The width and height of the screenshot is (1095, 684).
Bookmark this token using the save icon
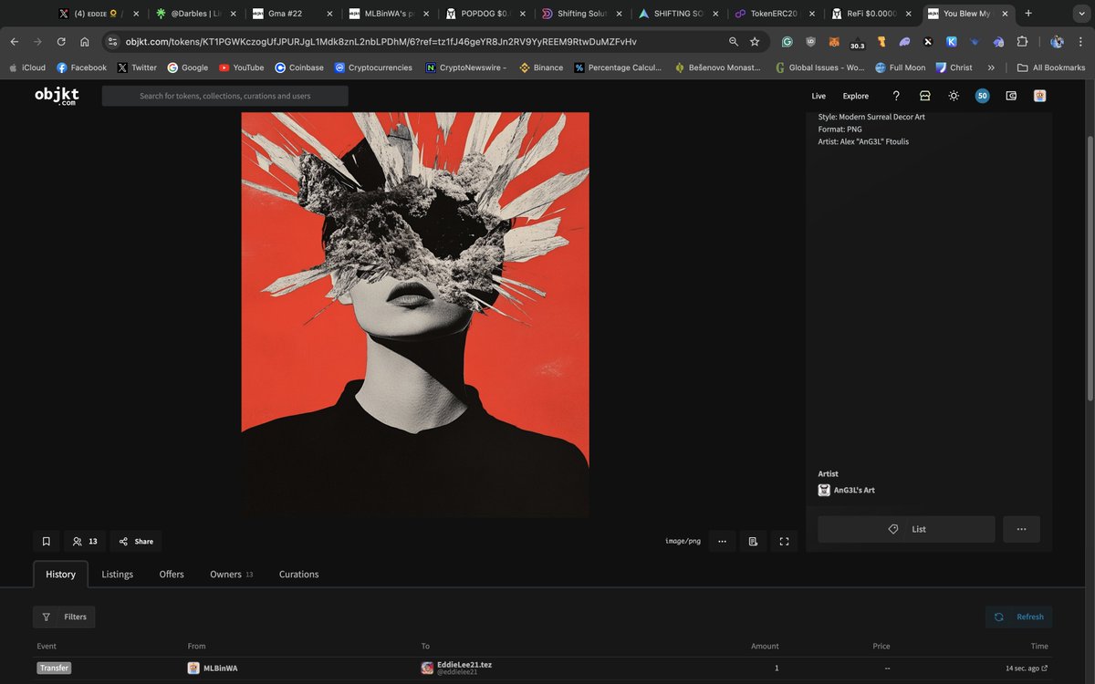tap(46, 541)
